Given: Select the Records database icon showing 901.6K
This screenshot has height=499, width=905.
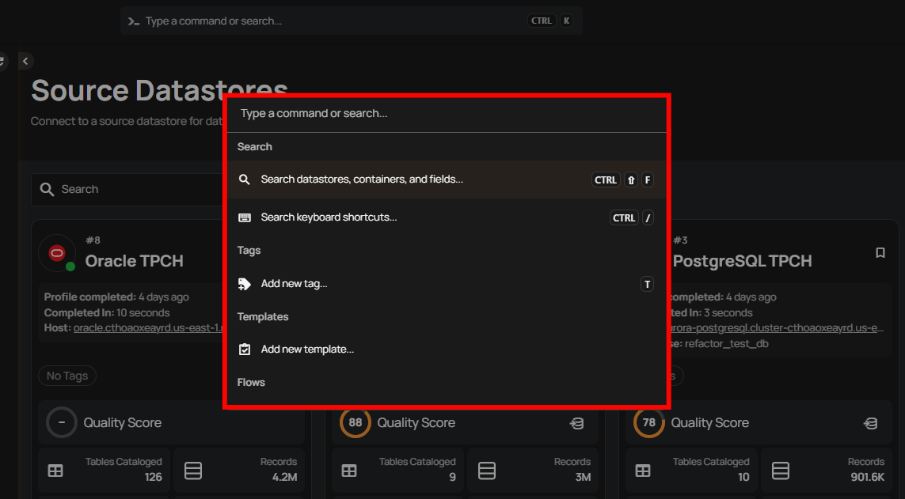Looking at the screenshot, I should 781,470.
